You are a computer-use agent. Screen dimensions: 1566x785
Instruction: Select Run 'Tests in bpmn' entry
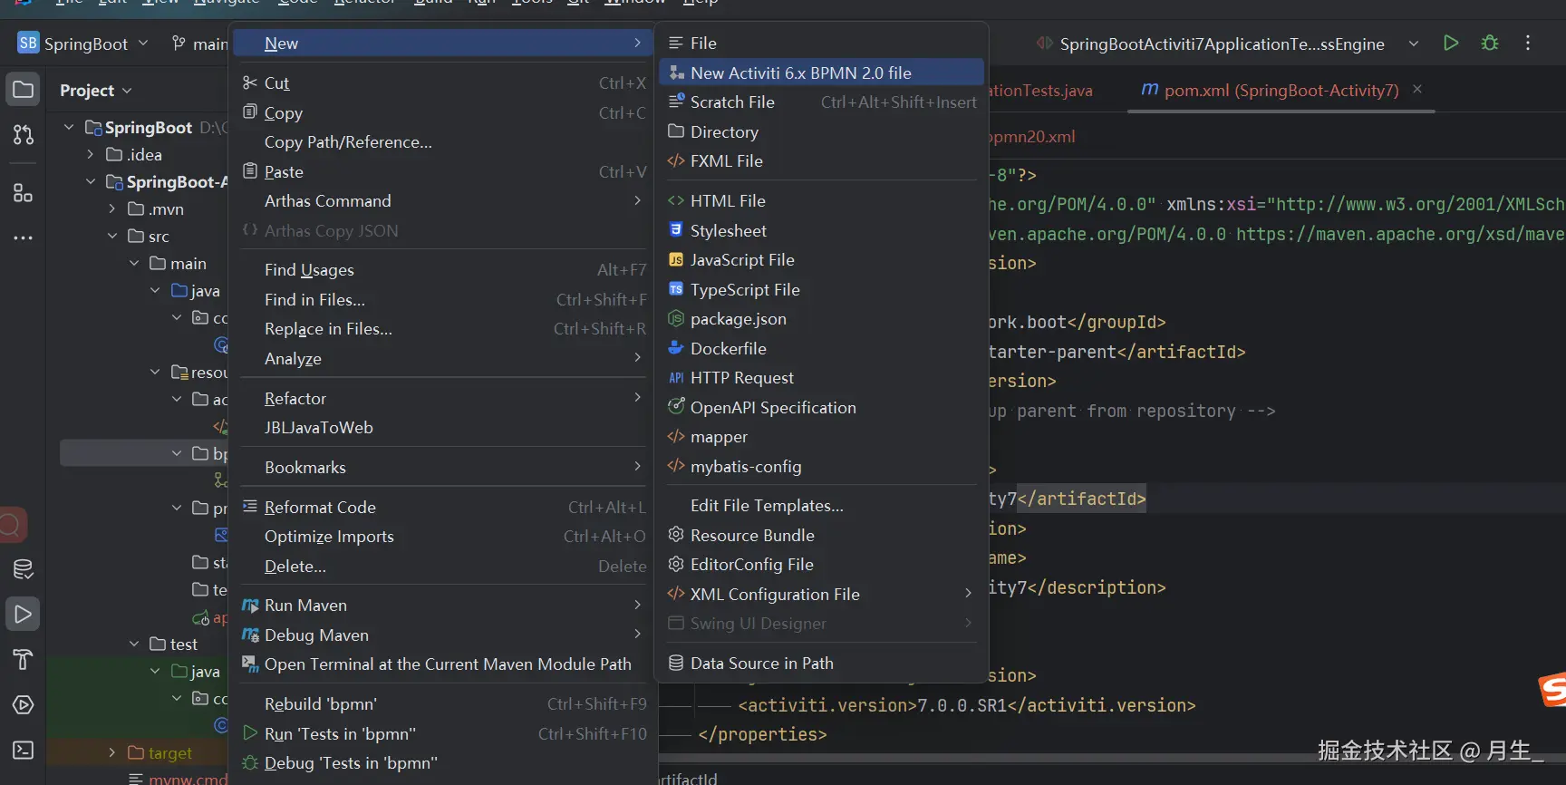point(443,733)
